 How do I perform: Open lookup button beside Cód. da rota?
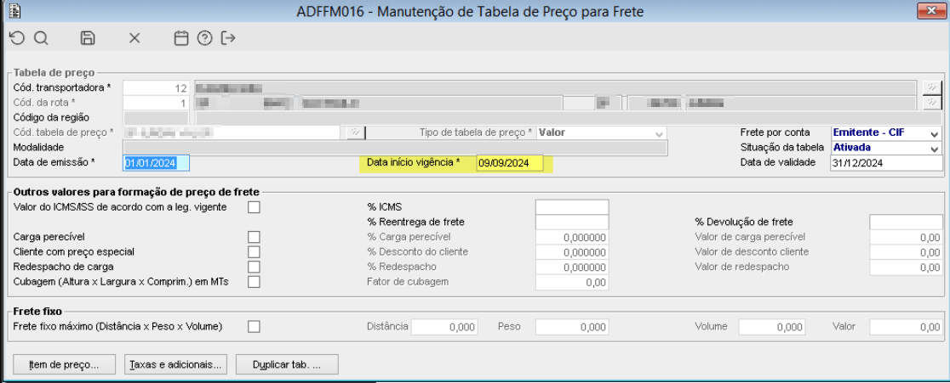pyautogui.click(x=932, y=103)
